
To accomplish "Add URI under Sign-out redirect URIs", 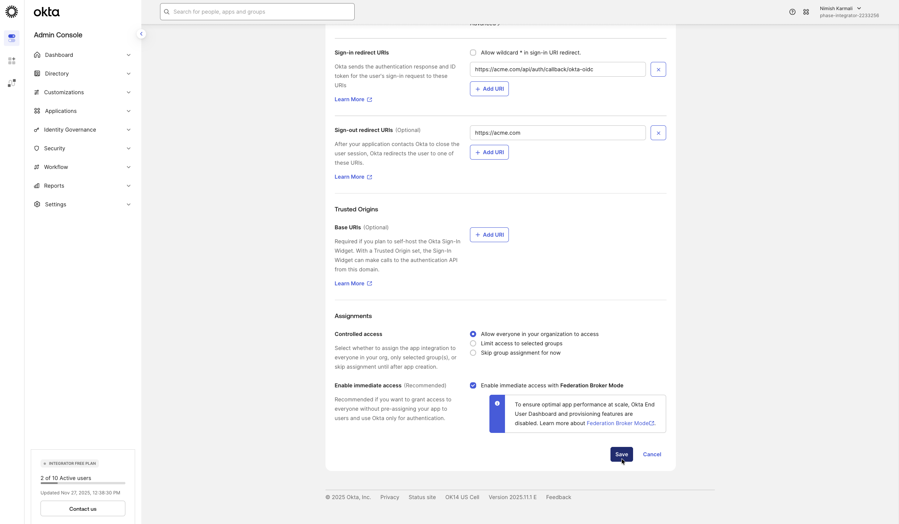I will click(489, 152).
